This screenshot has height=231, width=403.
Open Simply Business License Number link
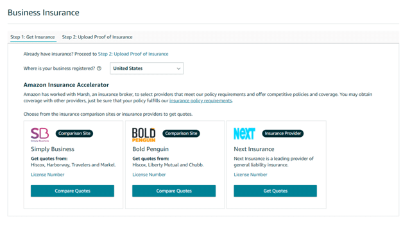[x=47, y=175]
